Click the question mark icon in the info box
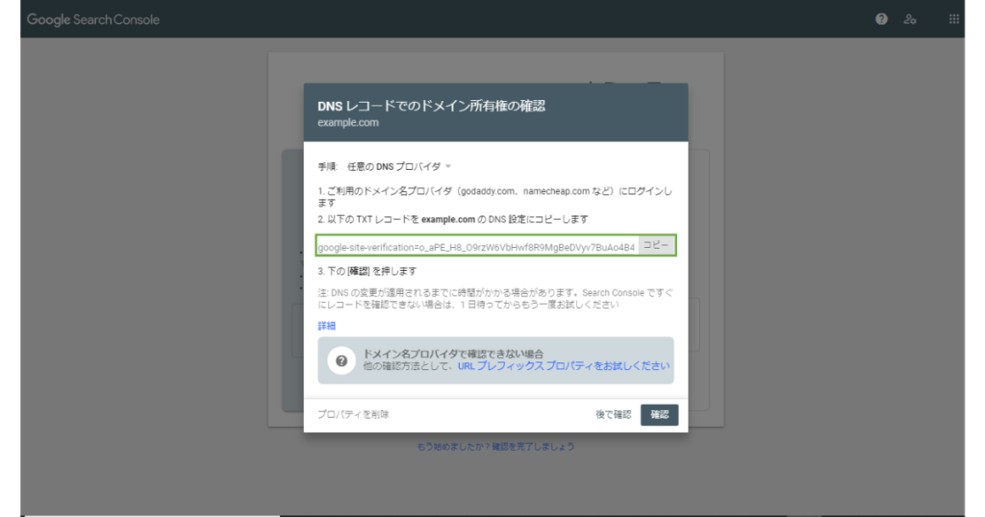985x517 pixels. point(341,360)
